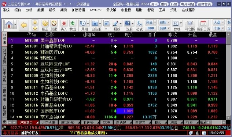Viewport: 232px width, 137px height.
Task: Sort by 涨幅% column header
Action: point(89,35)
